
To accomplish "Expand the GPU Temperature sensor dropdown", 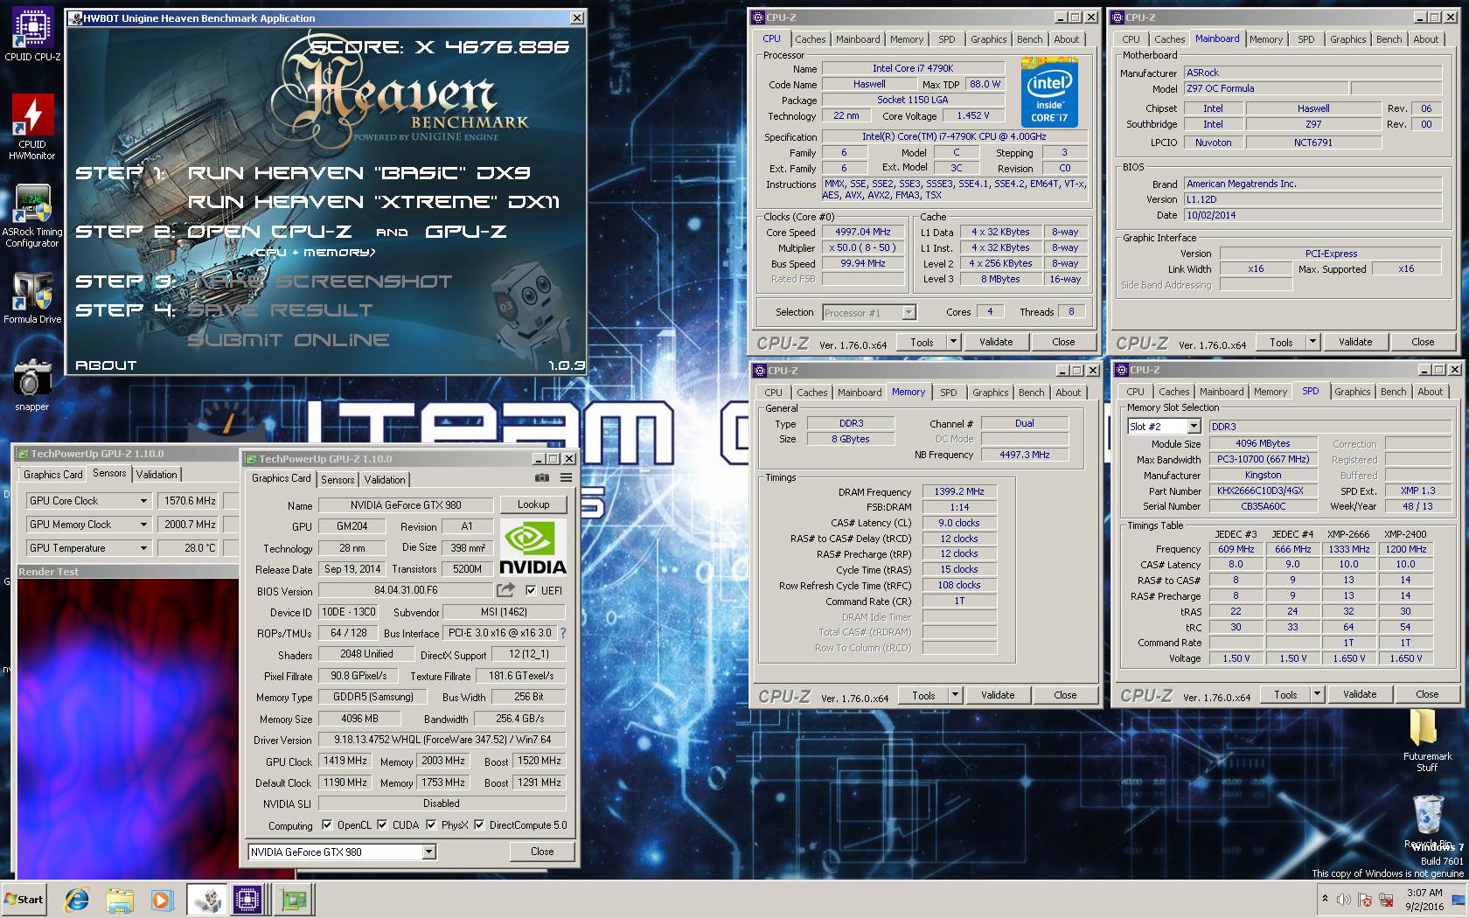I will click(x=143, y=548).
